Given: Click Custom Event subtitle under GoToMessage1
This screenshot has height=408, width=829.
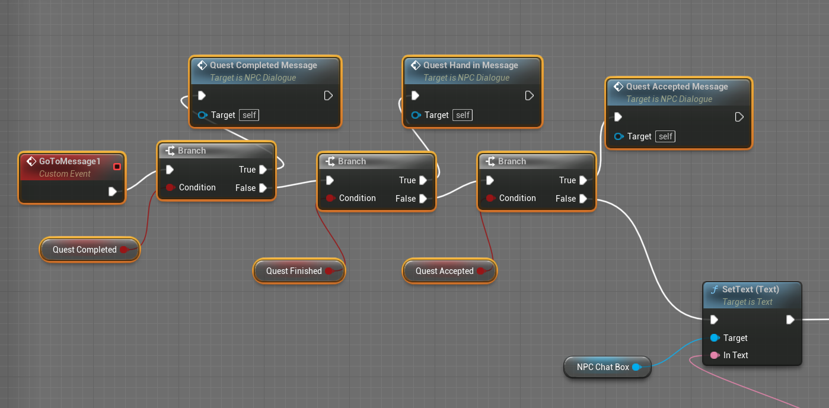Looking at the screenshot, I should tap(65, 174).
